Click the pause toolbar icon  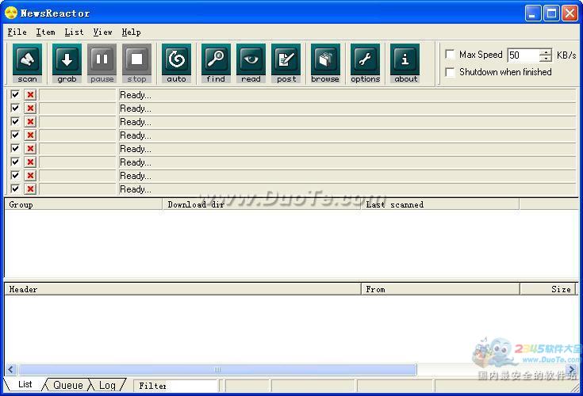(102, 63)
